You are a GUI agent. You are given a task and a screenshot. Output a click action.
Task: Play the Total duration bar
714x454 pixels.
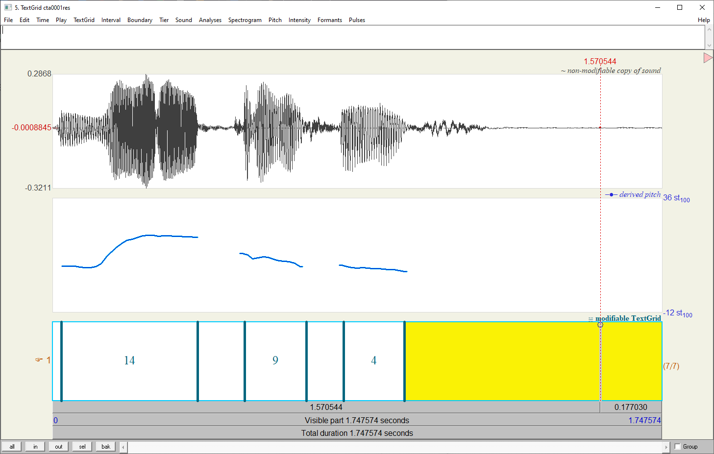[357, 433]
